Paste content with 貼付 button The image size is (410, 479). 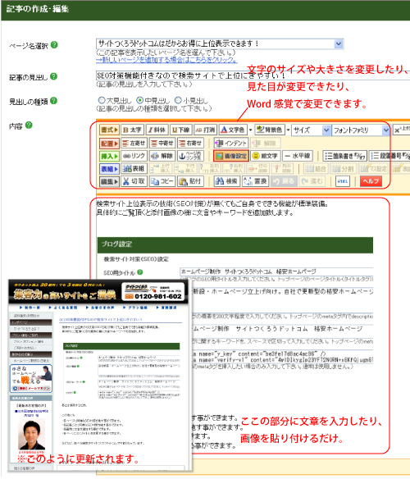tap(190, 181)
